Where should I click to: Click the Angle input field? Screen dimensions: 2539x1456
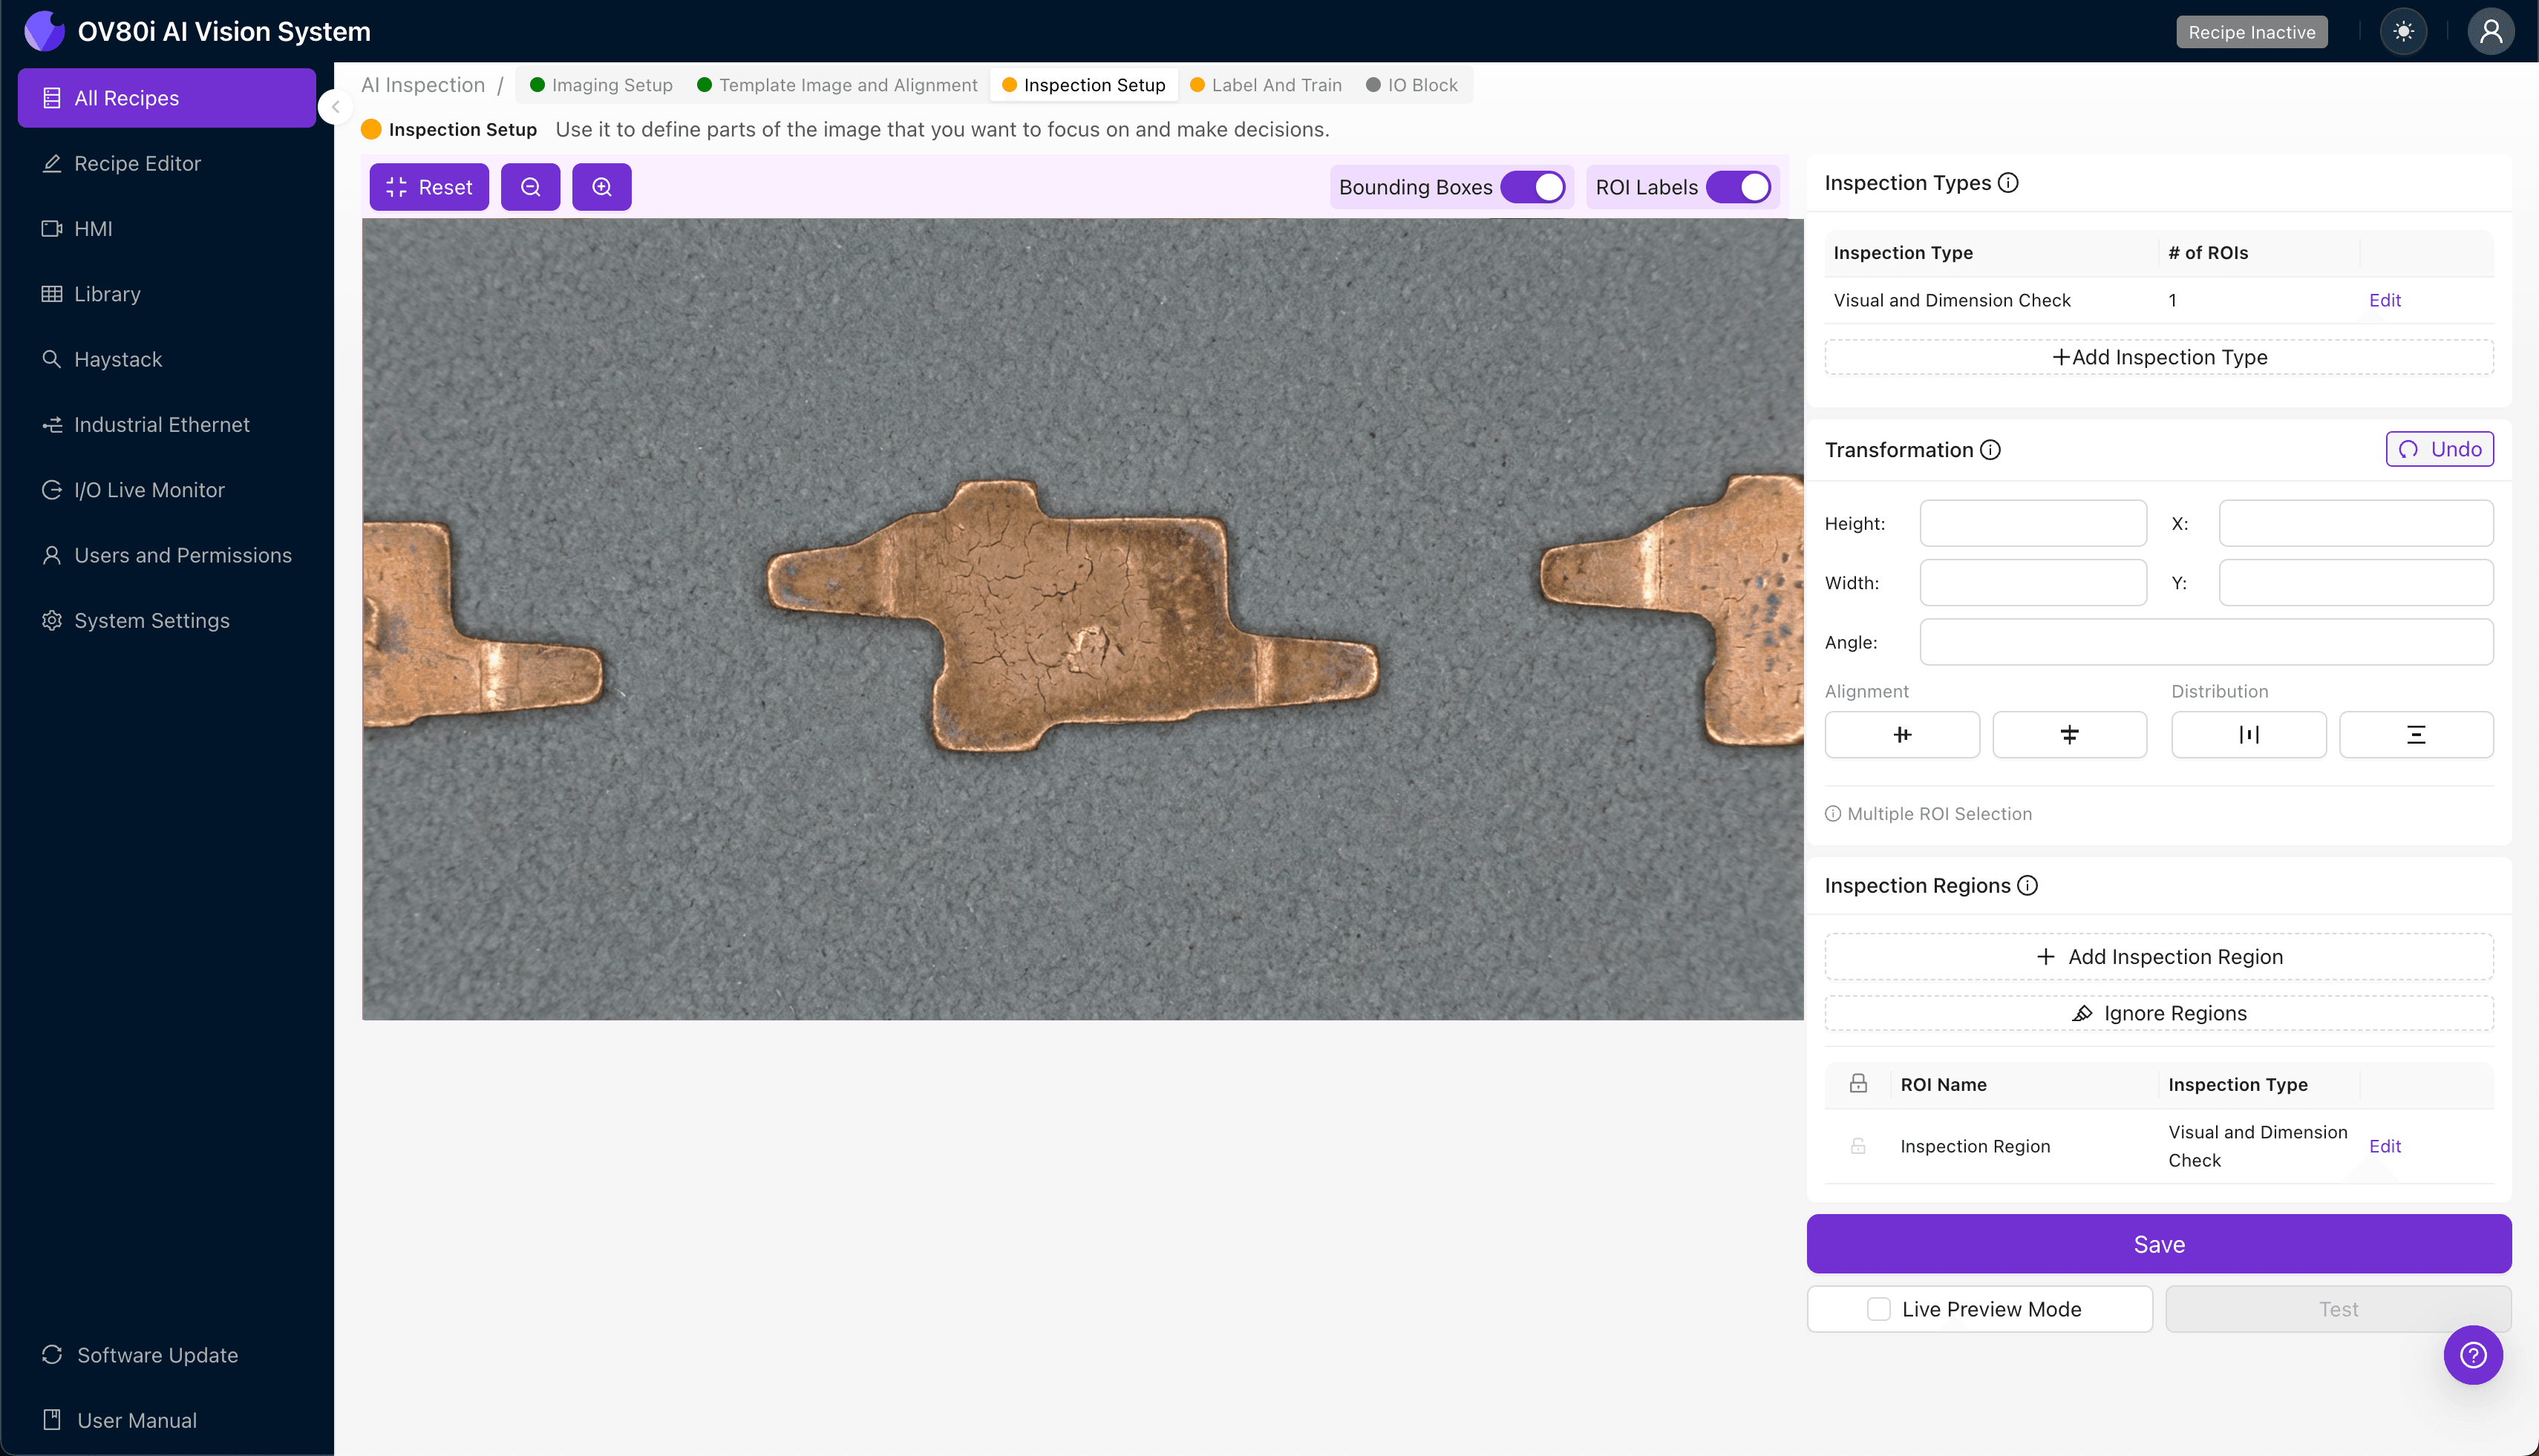tap(2206, 641)
